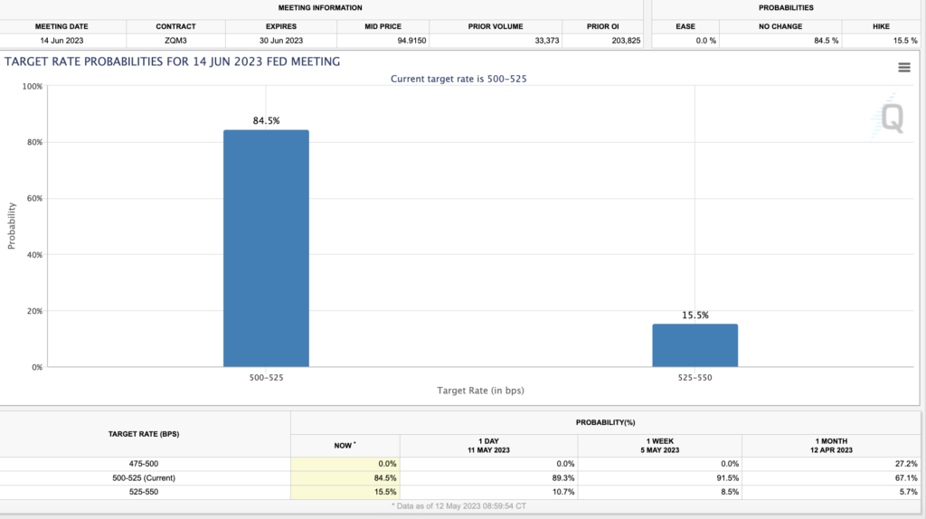The height and width of the screenshot is (519, 926).
Task: Click the Target Rate Probabilities chart title
Action: click(173, 62)
